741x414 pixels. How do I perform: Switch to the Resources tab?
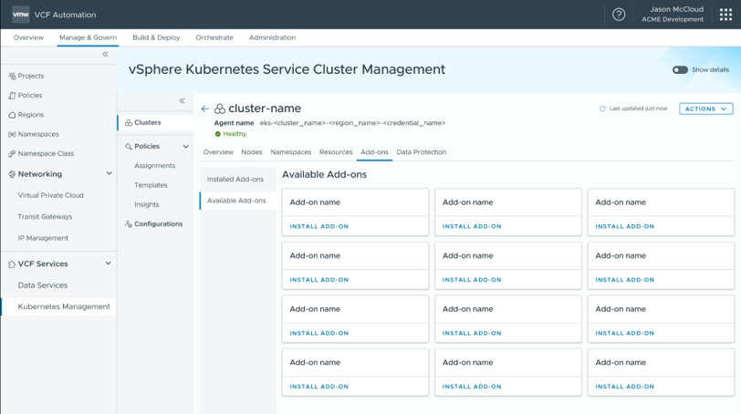[x=336, y=152]
